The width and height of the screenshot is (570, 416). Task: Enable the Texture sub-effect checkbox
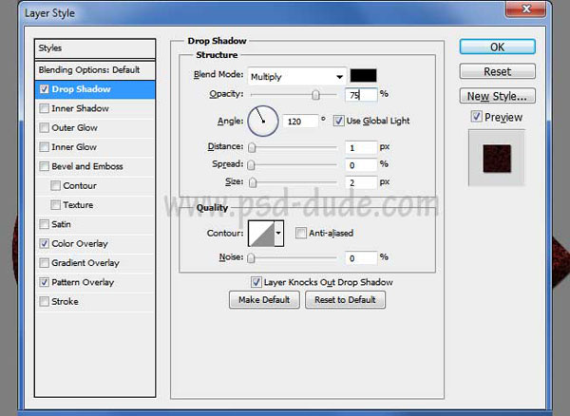55,205
